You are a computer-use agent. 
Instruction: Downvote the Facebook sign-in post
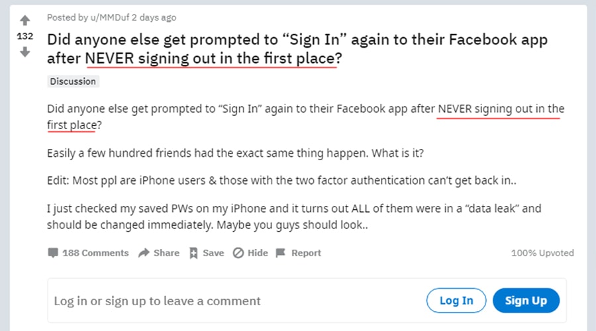25,52
